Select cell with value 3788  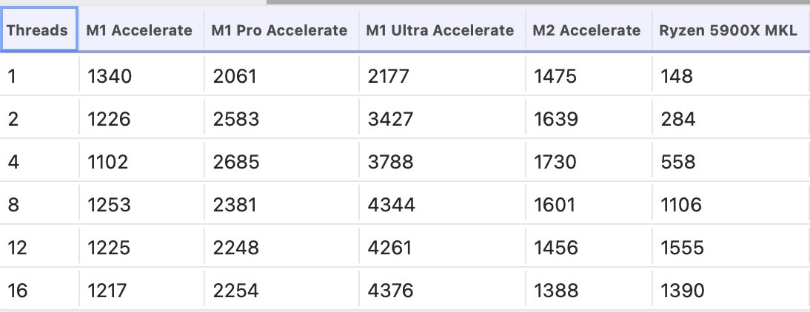(442, 162)
